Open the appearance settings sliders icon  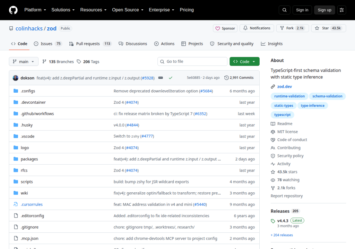pyautogui.click(x=341, y=10)
